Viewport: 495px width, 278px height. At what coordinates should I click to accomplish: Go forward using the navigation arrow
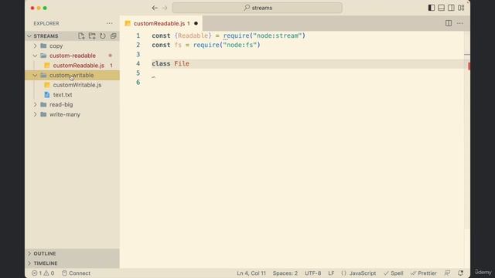click(165, 8)
